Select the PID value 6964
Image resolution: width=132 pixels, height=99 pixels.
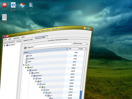coord(76,56)
